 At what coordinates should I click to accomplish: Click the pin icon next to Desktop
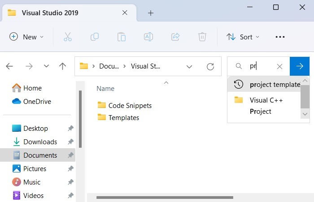point(70,129)
